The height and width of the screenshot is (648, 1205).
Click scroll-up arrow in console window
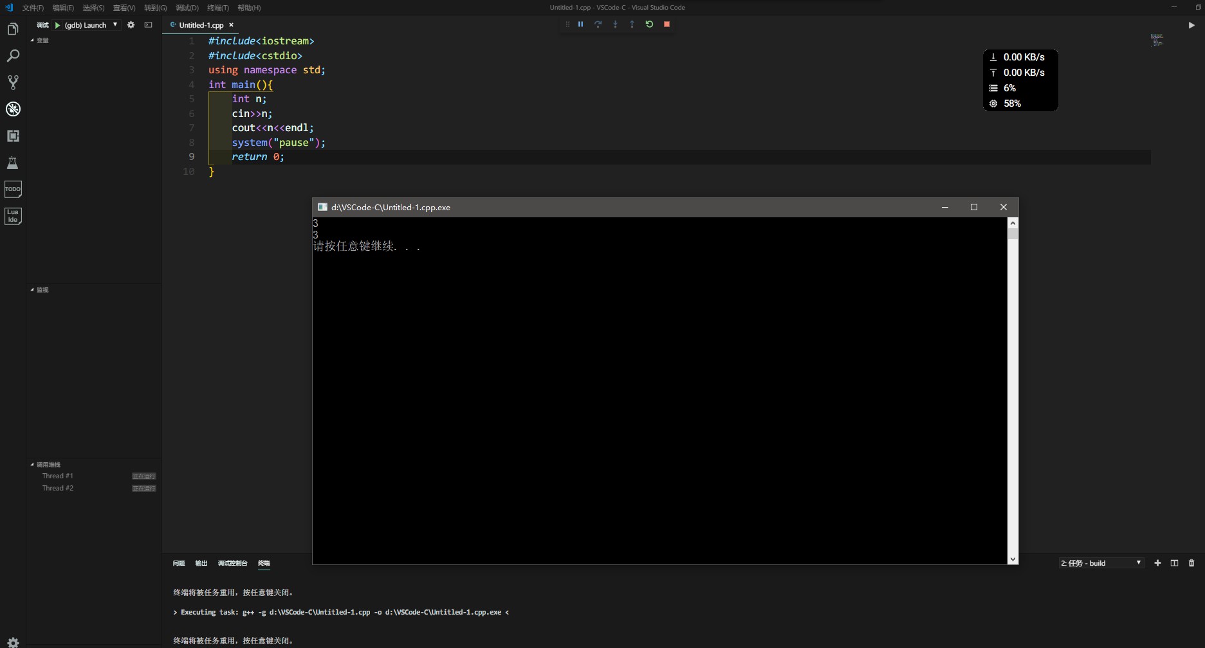click(1013, 223)
